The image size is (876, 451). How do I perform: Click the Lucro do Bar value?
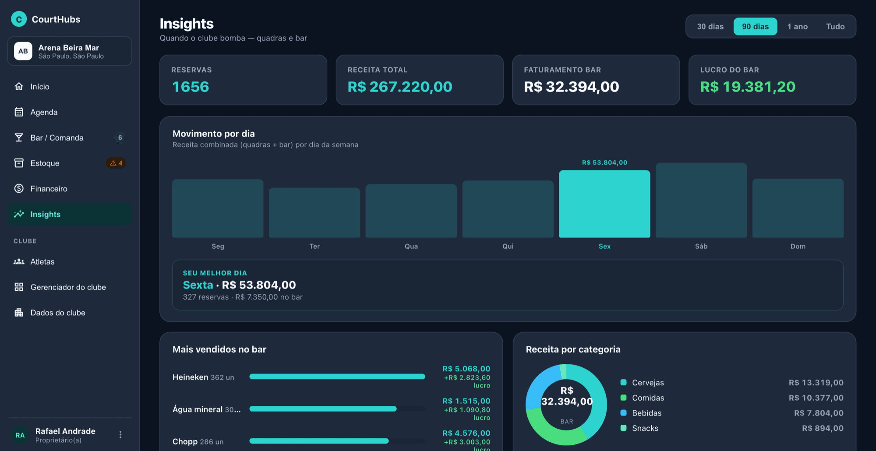pos(748,87)
